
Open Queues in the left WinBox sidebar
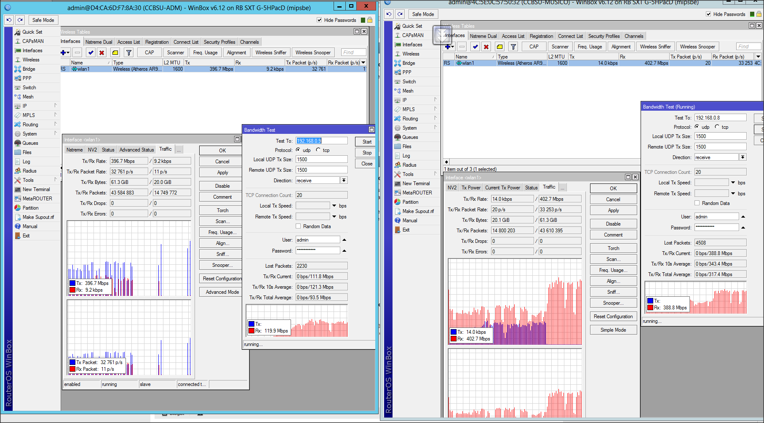(30, 143)
